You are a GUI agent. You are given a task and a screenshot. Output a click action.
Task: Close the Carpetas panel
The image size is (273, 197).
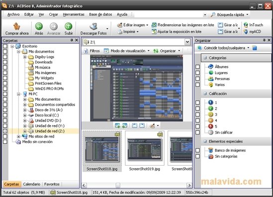77,40
